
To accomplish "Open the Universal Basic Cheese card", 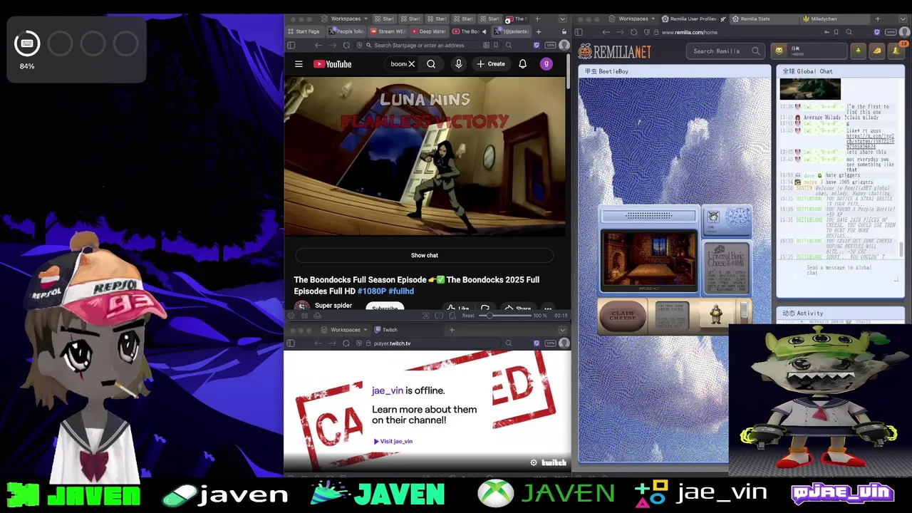I will click(727, 268).
